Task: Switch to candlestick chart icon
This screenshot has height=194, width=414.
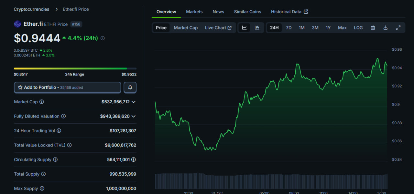Action: point(257,28)
